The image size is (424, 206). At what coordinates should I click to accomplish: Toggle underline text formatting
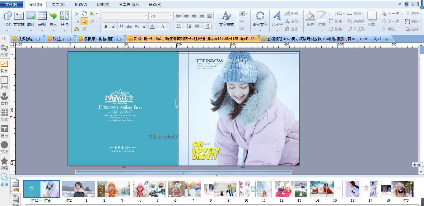(121, 26)
